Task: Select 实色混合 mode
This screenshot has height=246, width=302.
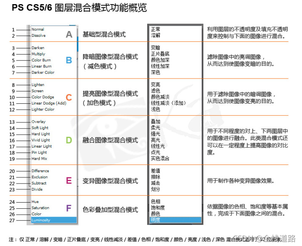Action: pyautogui.click(x=160, y=159)
